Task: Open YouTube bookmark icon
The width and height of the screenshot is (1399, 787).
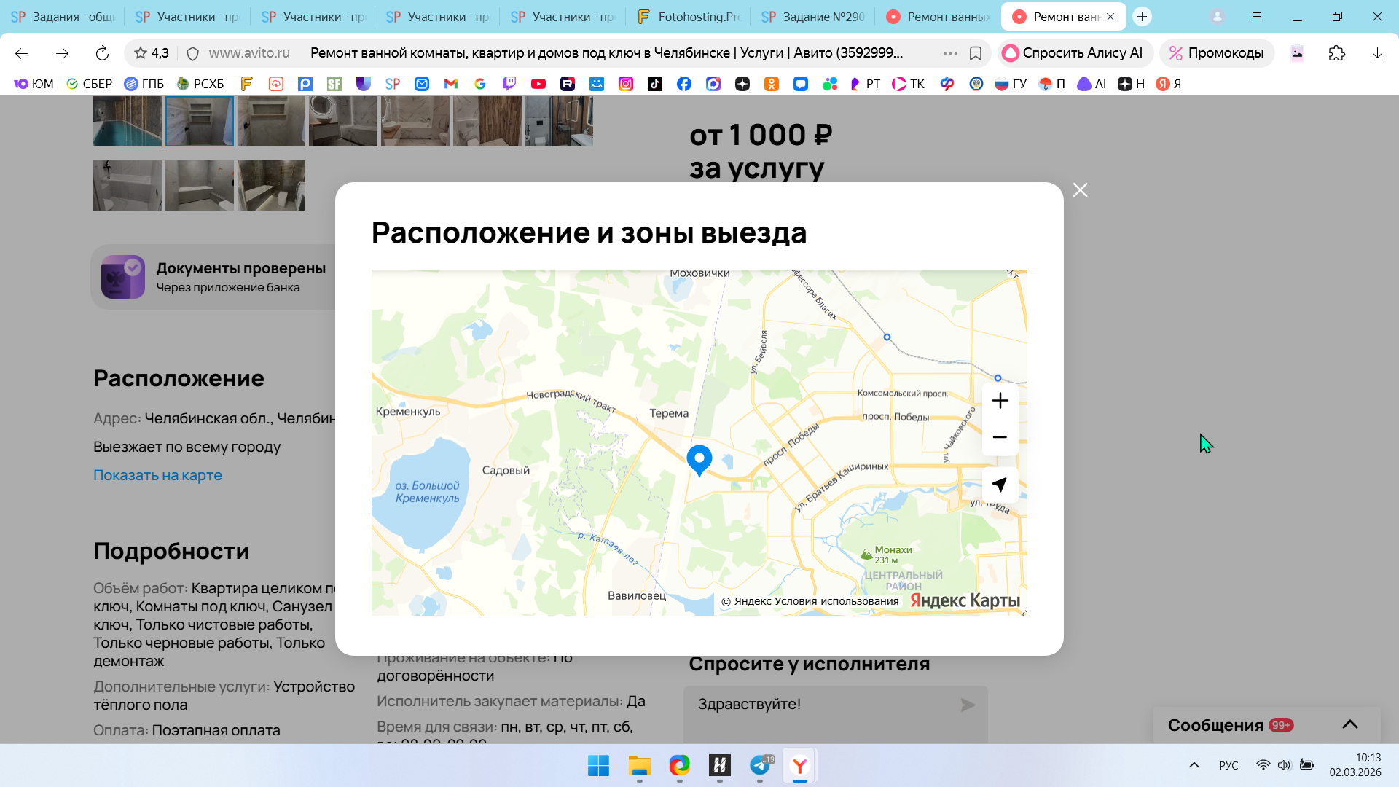Action: pos(538,84)
